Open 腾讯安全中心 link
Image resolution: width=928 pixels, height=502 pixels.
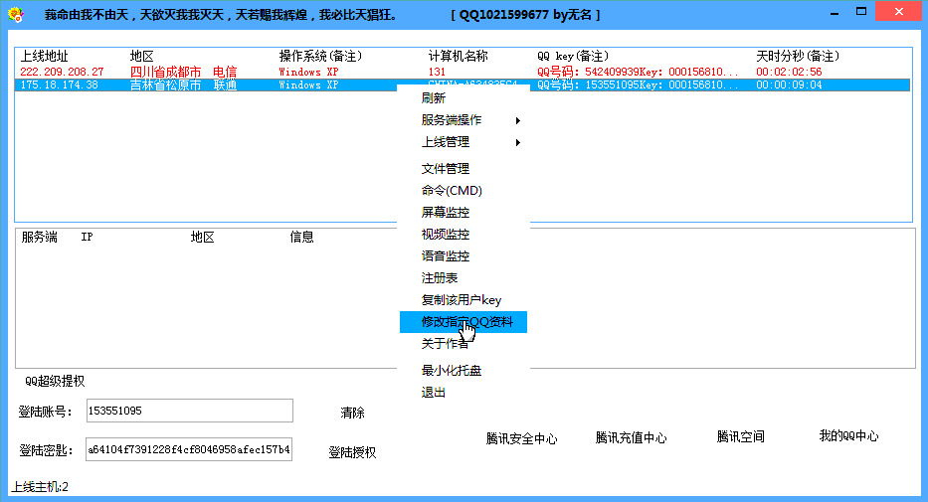point(521,438)
